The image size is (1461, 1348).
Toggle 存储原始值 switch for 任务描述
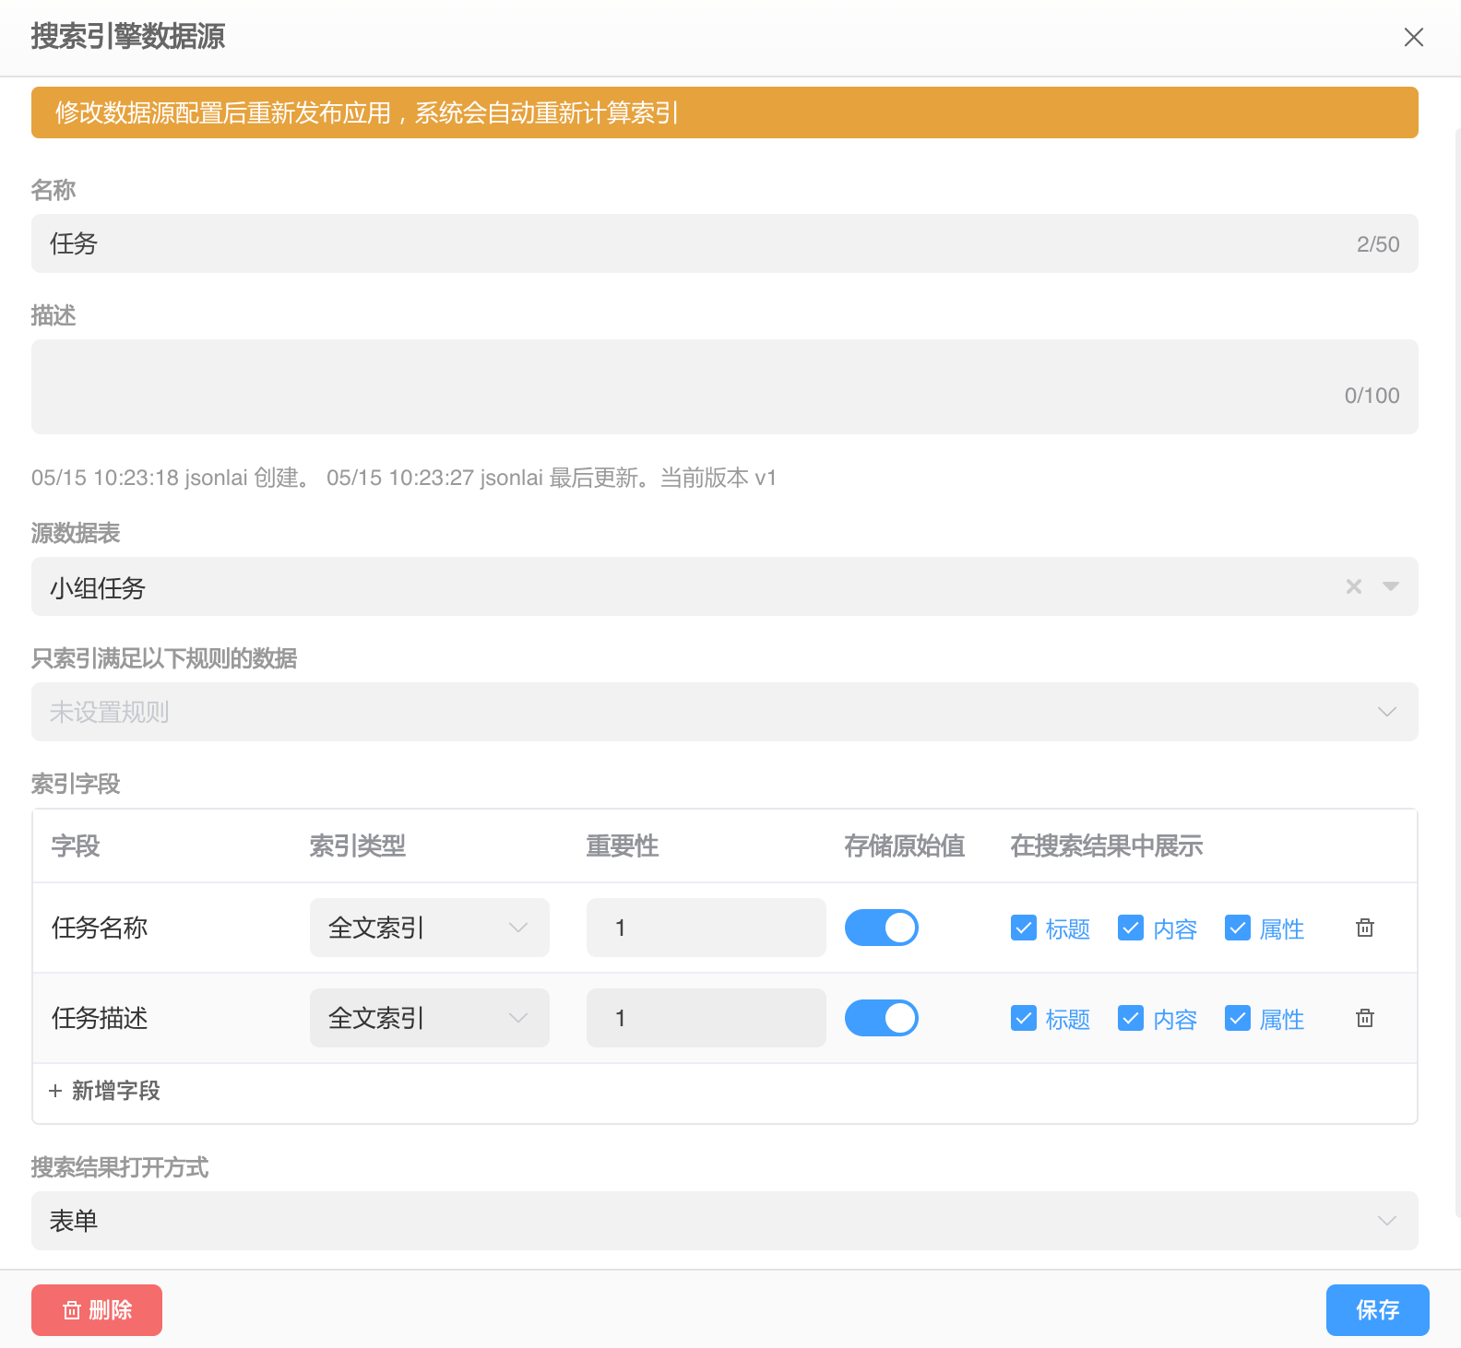(881, 1018)
